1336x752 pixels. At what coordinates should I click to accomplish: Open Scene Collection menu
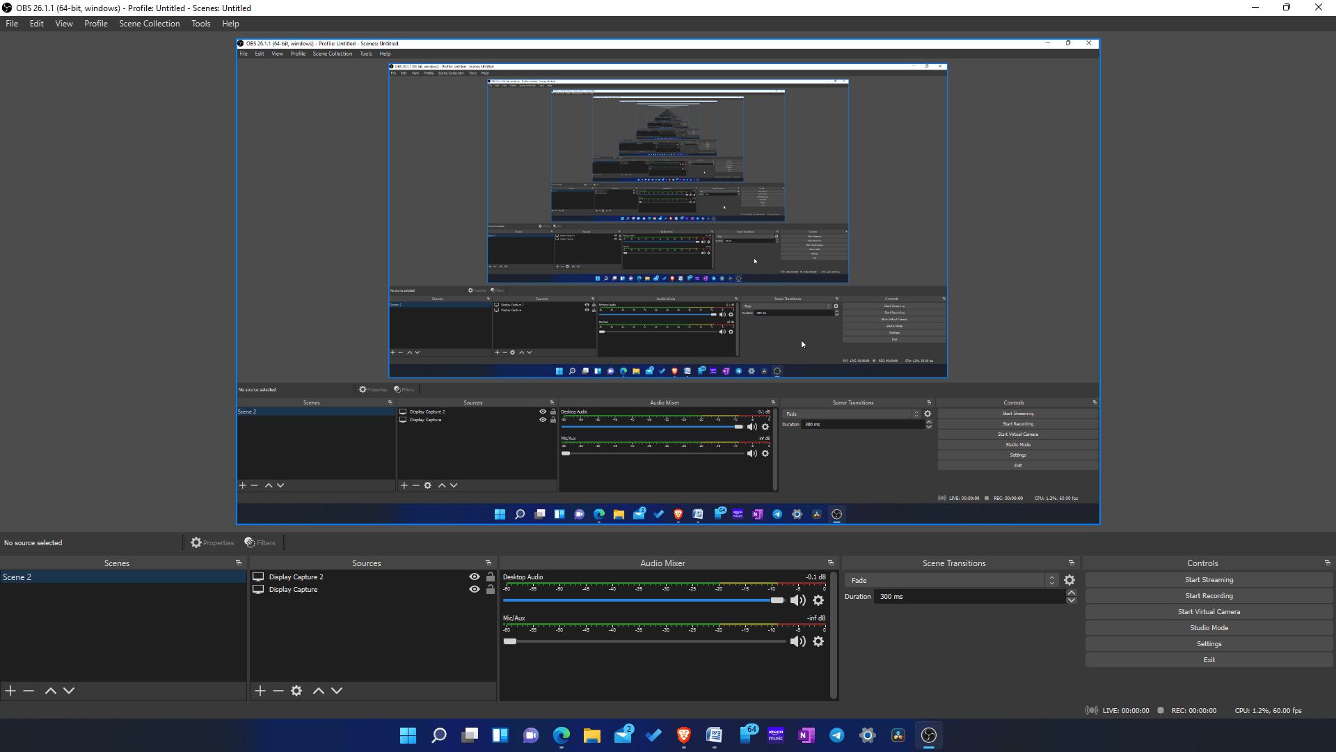coord(149,23)
